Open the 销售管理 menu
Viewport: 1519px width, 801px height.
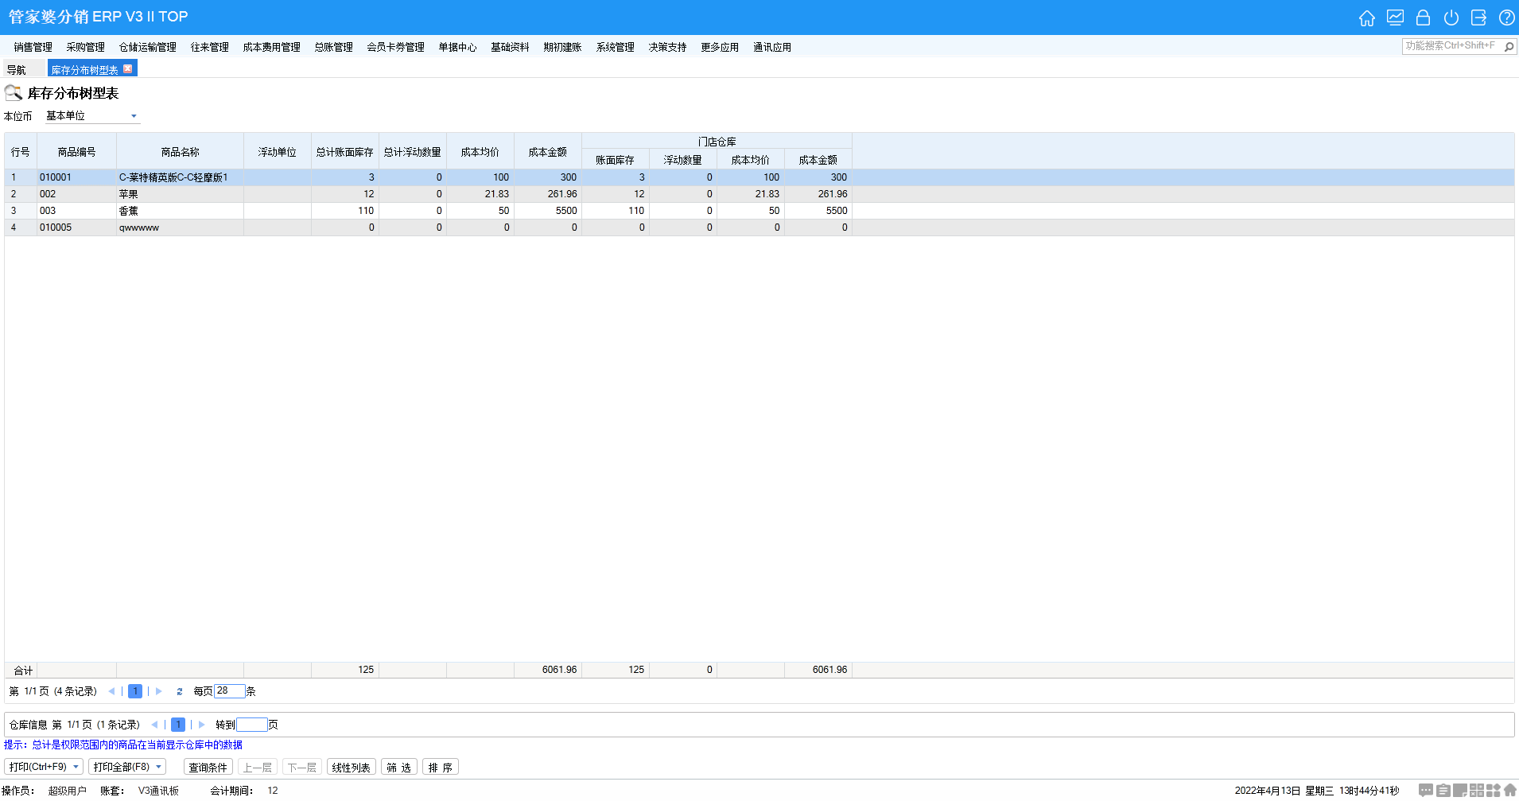pyautogui.click(x=33, y=47)
